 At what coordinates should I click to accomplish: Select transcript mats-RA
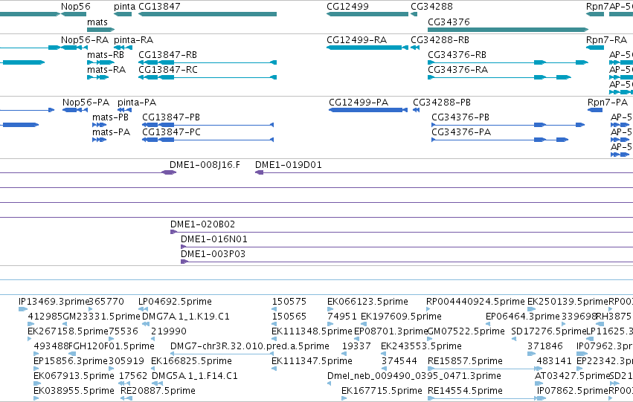[98, 77]
